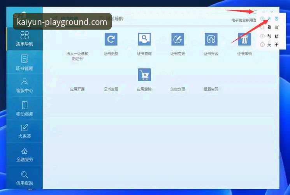Click the 重置密码 link
The height and width of the screenshot is (195, 290).
tap(211, 89)
